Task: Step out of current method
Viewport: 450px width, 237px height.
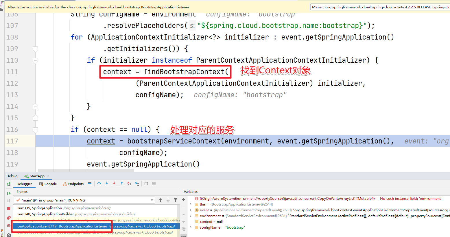Action: tap(122, 184)
